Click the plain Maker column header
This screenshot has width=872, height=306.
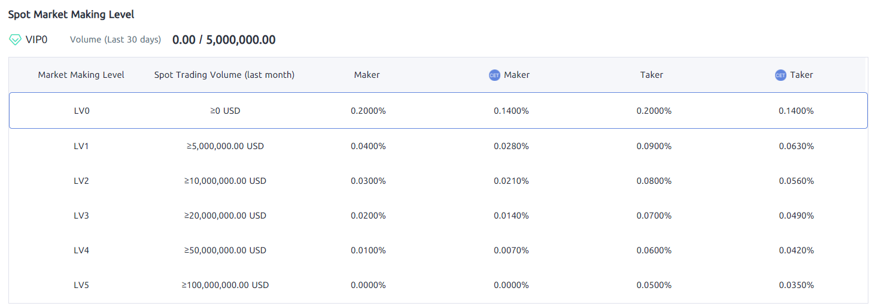(367, 75)
